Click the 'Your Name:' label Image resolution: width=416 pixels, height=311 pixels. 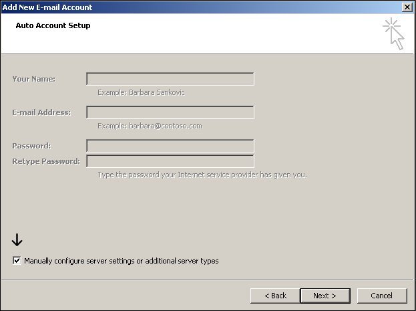click(33, 79)
